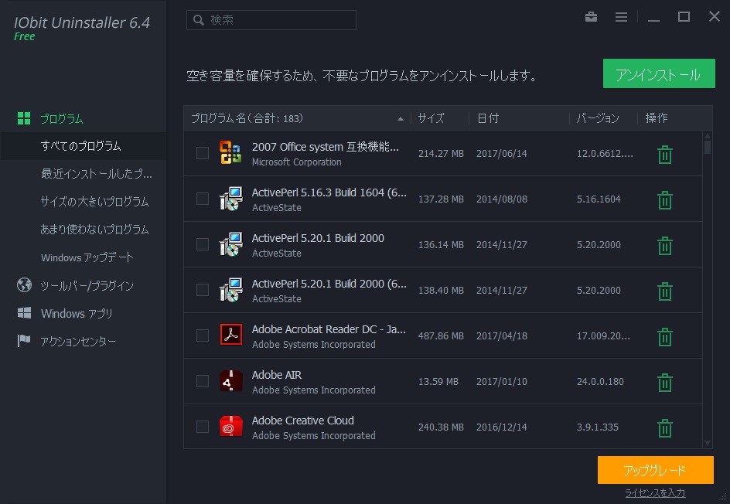
Task: Click the Adobe Creative Cloud program icon
Action: coord(230,426)
